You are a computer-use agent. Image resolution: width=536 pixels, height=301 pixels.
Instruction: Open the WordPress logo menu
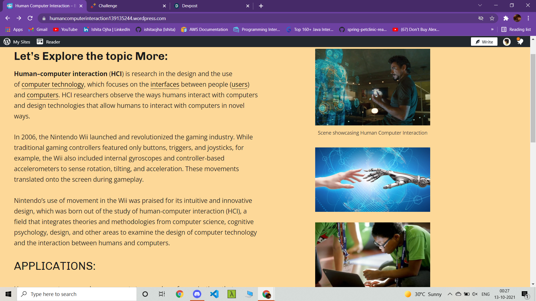coord(6,42)
